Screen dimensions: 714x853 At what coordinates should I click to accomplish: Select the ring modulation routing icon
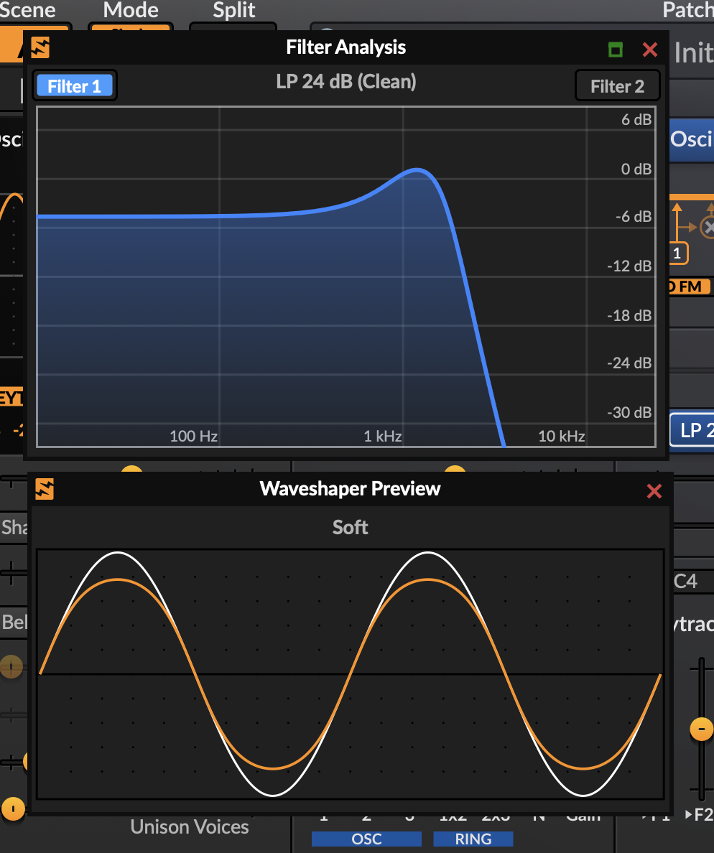coord(708,226)
